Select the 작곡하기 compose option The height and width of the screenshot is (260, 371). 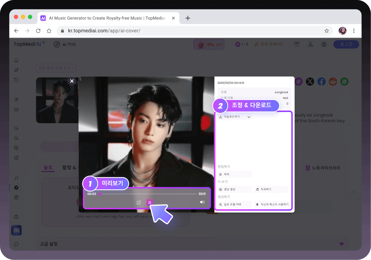[271, 189]
